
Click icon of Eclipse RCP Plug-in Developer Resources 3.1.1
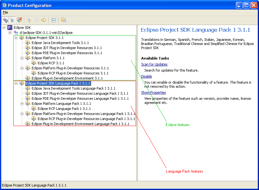tap(34, 73)
